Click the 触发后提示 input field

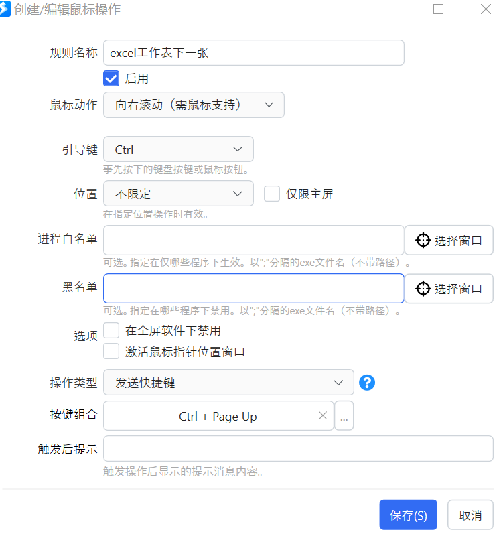coord(298,449)
